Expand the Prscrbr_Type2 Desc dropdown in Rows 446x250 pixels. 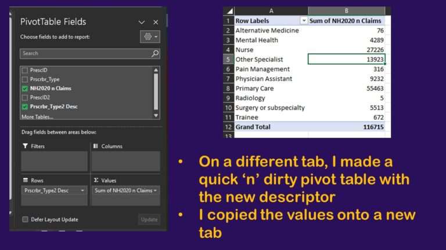point(82,190)
